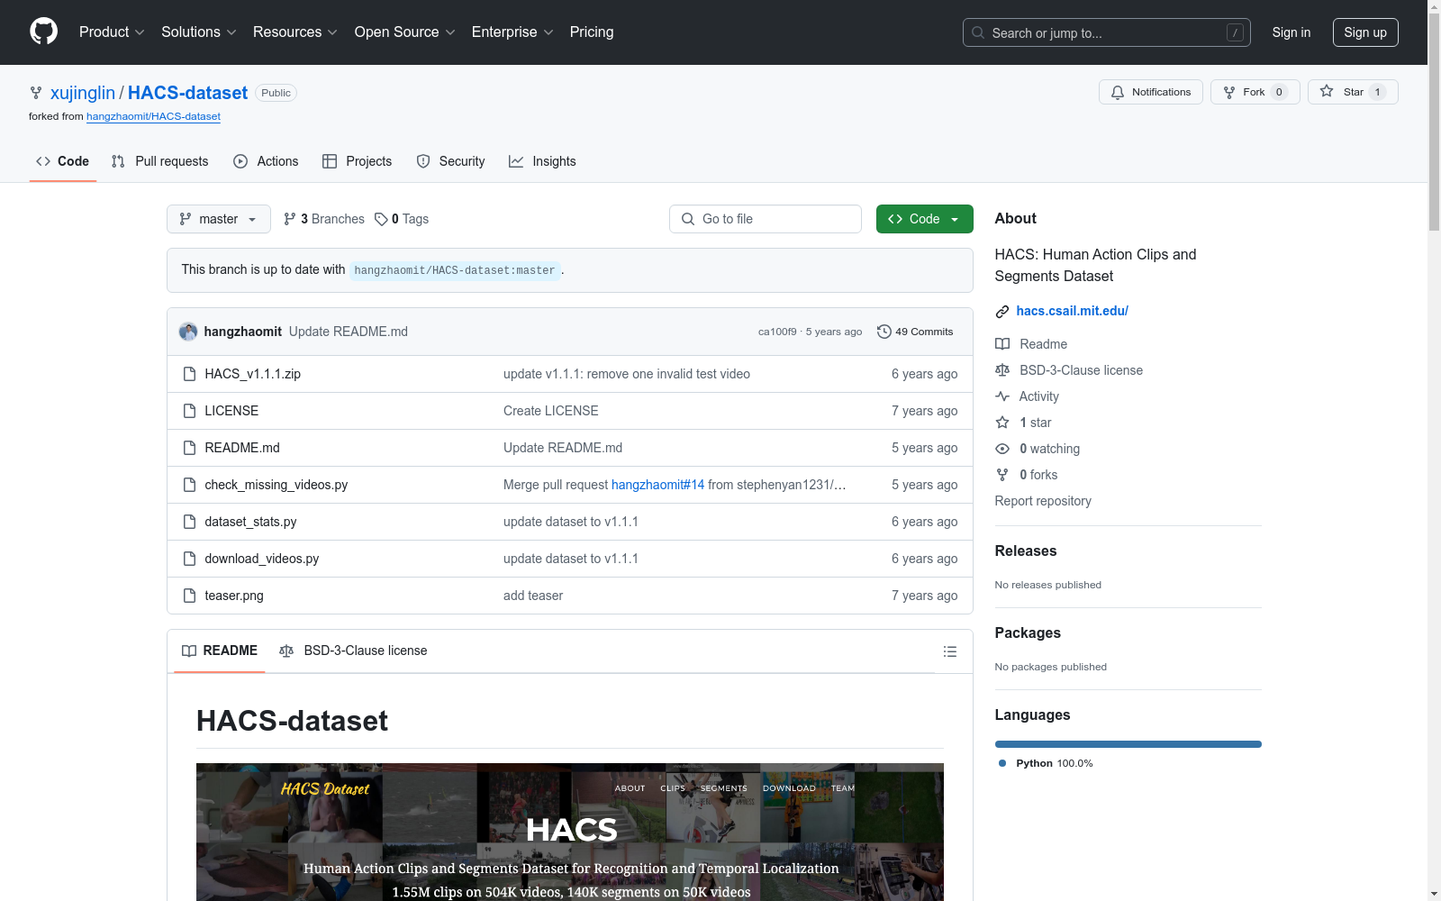Open hangzhaomit/HACS-dataset:master comparison link
The height and width of the screenshot is (901, 1441).
click(x=455, y=270)
